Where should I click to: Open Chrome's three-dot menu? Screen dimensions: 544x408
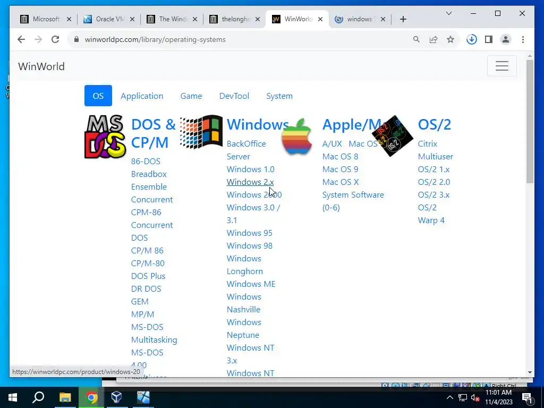(523, 39)
